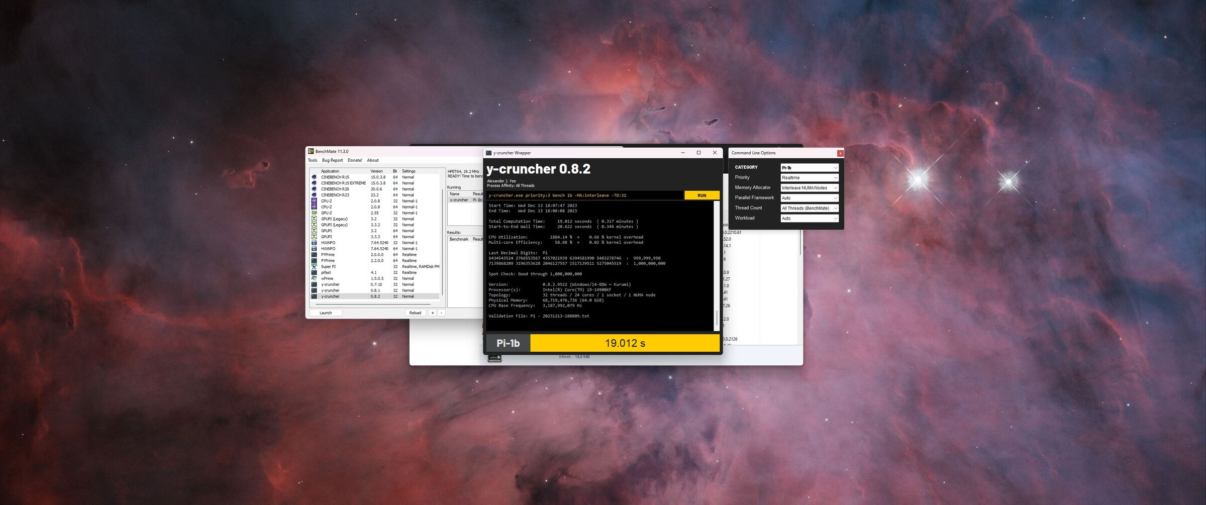The height and width of the screenshot is (505, 1206).
Task: Click the BenchMate application list horizontal scrollbar
Action: [x=373, y=304]
